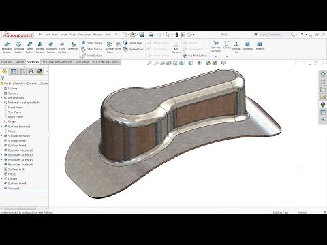
Task: Switch to the SOLIDWORKS MBD tab
Action: click(106, 62)
